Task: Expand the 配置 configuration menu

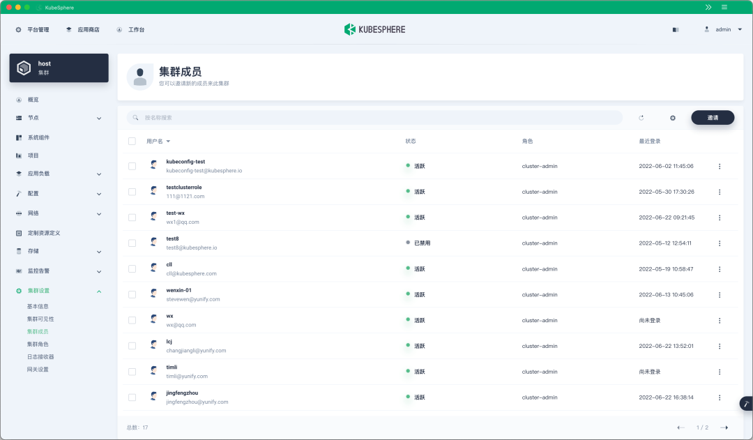Action: click(x=59, y=194)
